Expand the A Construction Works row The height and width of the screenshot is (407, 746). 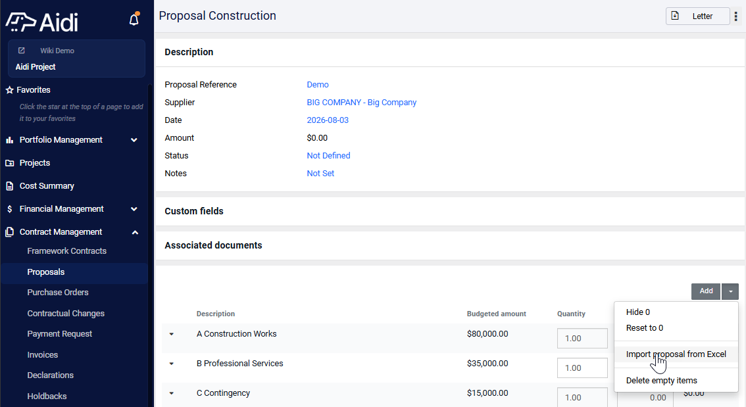click(x=172, y=334)
